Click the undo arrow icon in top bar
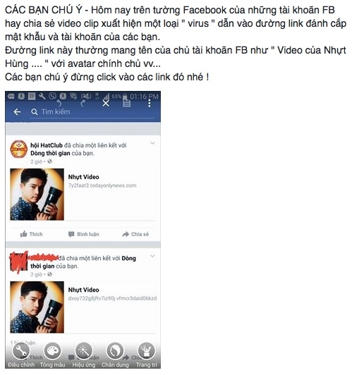 [59, 104]
